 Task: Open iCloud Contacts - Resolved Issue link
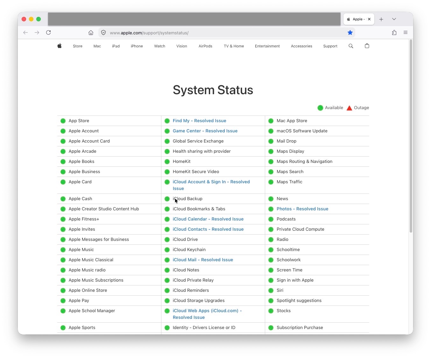[x=208, y=229]
